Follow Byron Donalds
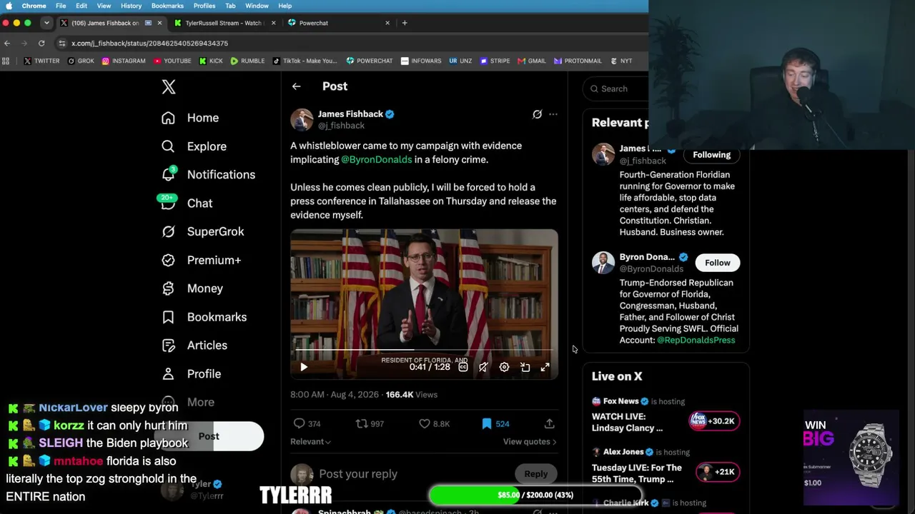 coord(718,263)
